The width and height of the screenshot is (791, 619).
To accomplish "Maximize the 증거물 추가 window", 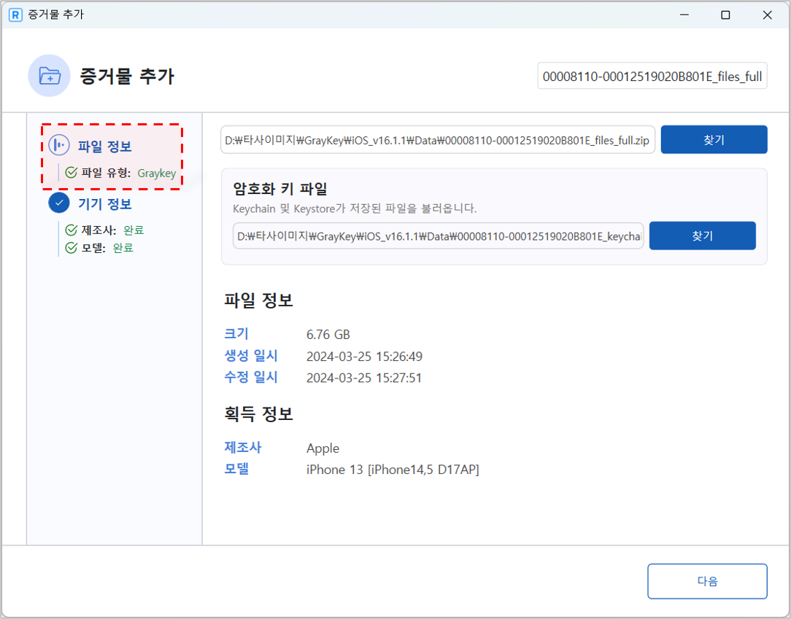I will point(725,15).
